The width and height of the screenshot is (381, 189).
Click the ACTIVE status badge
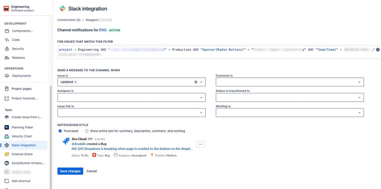tap(115, 30)
